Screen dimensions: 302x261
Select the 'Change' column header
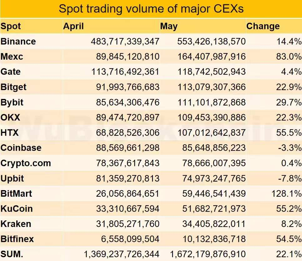coord(263,26)
